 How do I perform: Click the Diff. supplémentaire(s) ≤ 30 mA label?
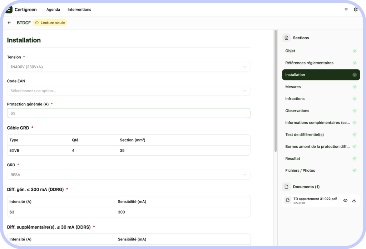tap(49, 227)
